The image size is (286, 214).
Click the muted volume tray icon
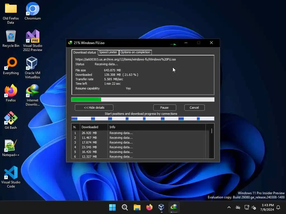tap(254, 207)
